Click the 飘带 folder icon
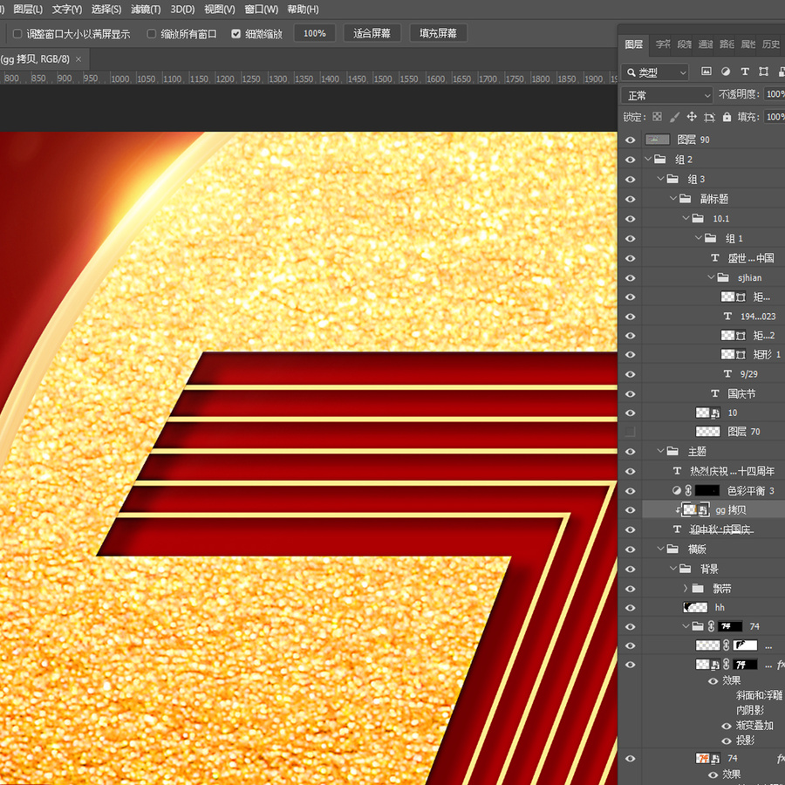The width and height of the screenshot is (785, 785). tap(698, 588)
